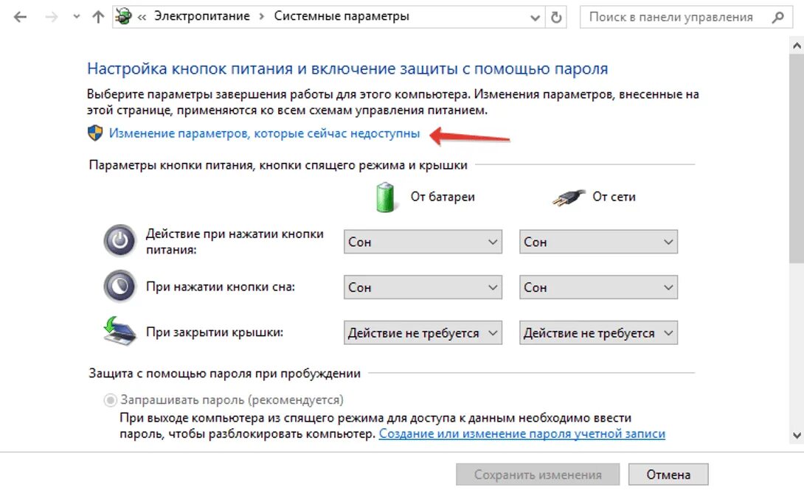
Task: Click the heading Настройка кнопок питания
Action: (347, 68)
